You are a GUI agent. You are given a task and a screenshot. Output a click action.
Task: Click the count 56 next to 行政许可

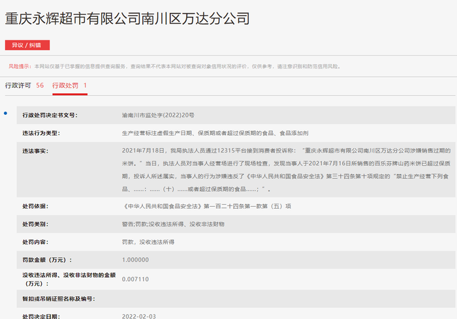pos(40,85)
